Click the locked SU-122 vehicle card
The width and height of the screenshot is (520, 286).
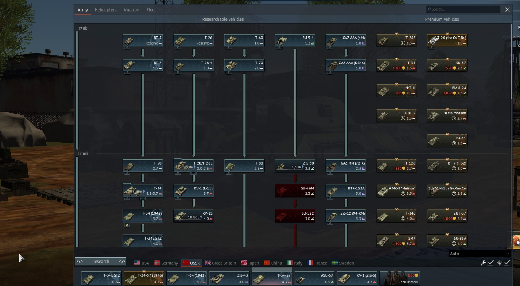(x=295, y=216)
